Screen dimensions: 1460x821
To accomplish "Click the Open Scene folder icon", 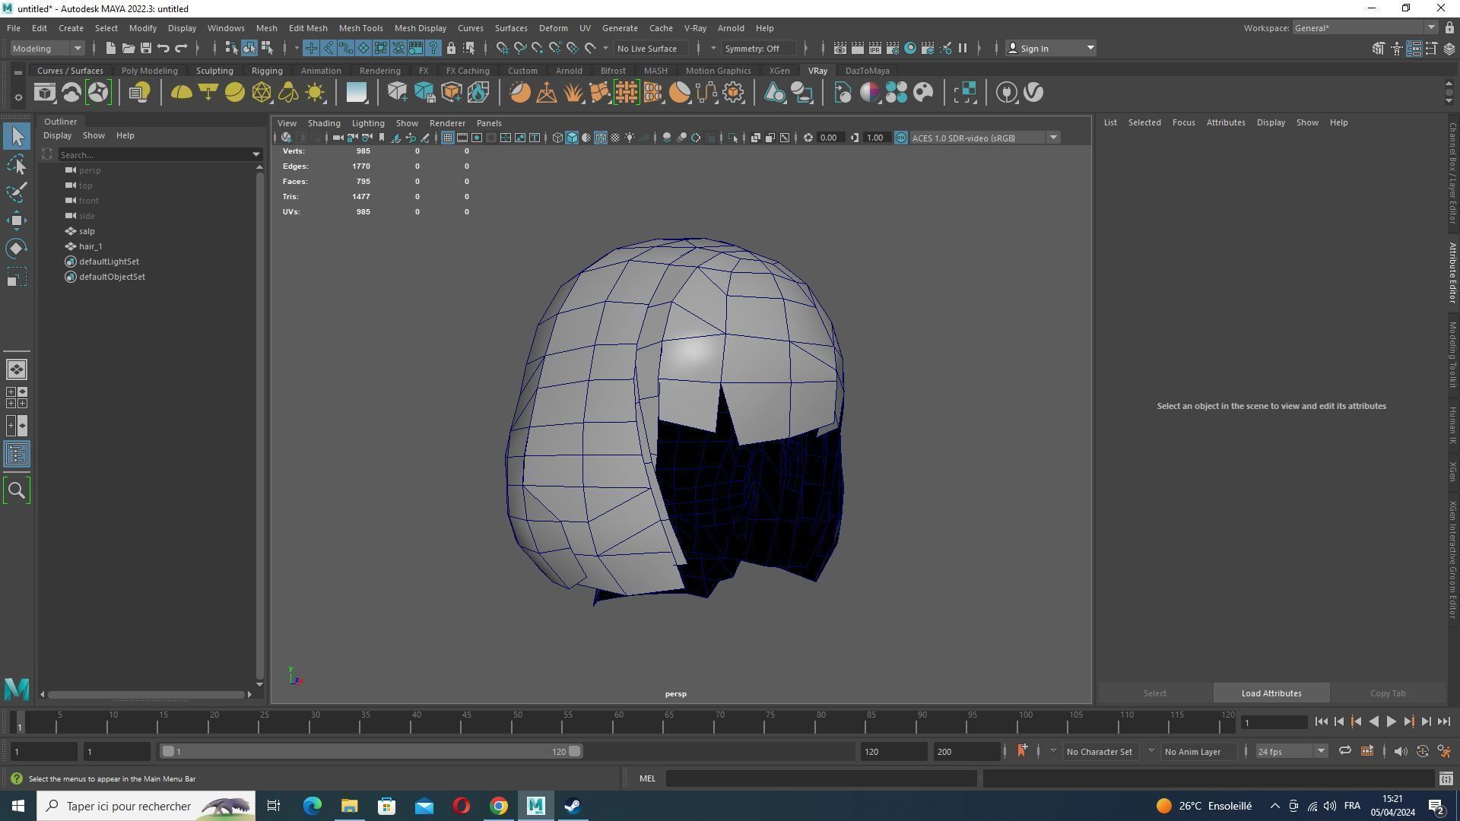I will coord(128,48).
